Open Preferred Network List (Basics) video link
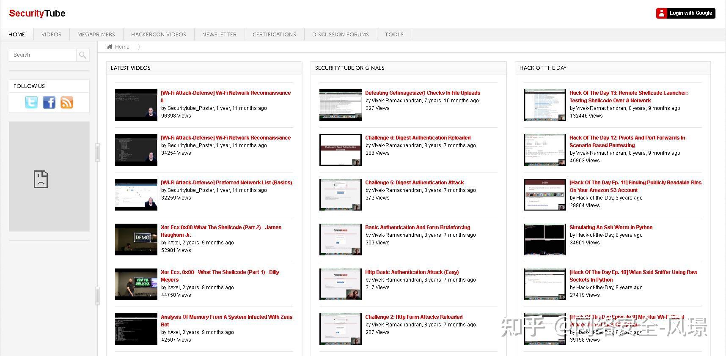 coord(226,183)
